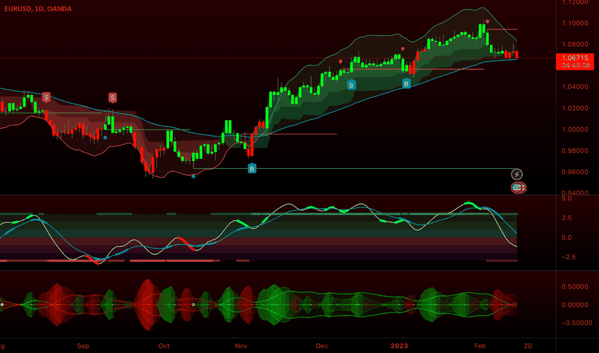
Task: Click the 0.96000 price axis label
Action: tap(575, 172)
